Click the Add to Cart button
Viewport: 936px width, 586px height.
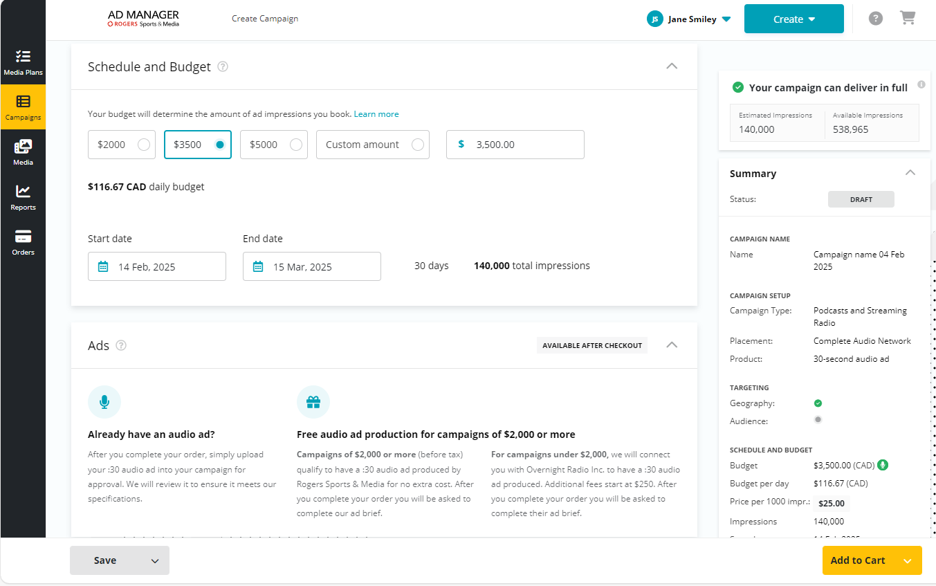pos(858,560)
